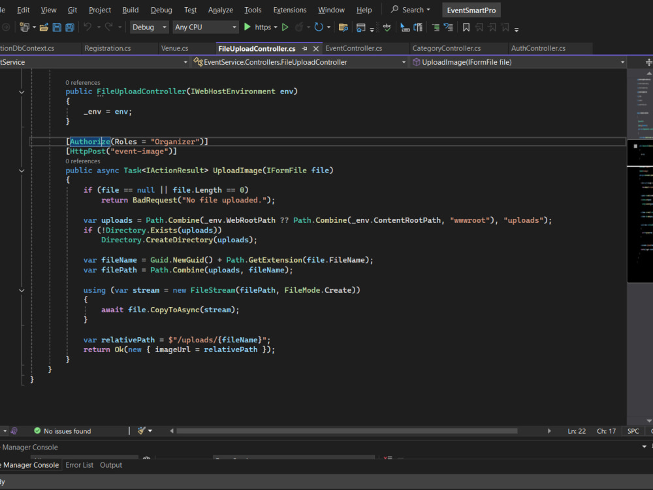Collapse the using FileStream block
Viewport: 653px width, 490px height.
pos(22,291)
